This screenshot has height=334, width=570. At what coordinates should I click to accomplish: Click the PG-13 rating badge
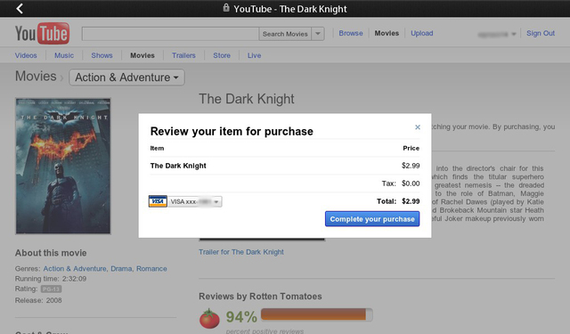coord(51,289)
